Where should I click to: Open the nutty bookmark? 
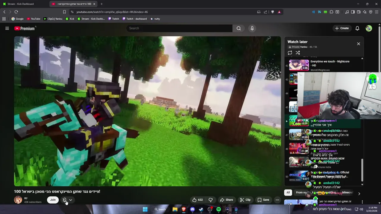point(155,19)
